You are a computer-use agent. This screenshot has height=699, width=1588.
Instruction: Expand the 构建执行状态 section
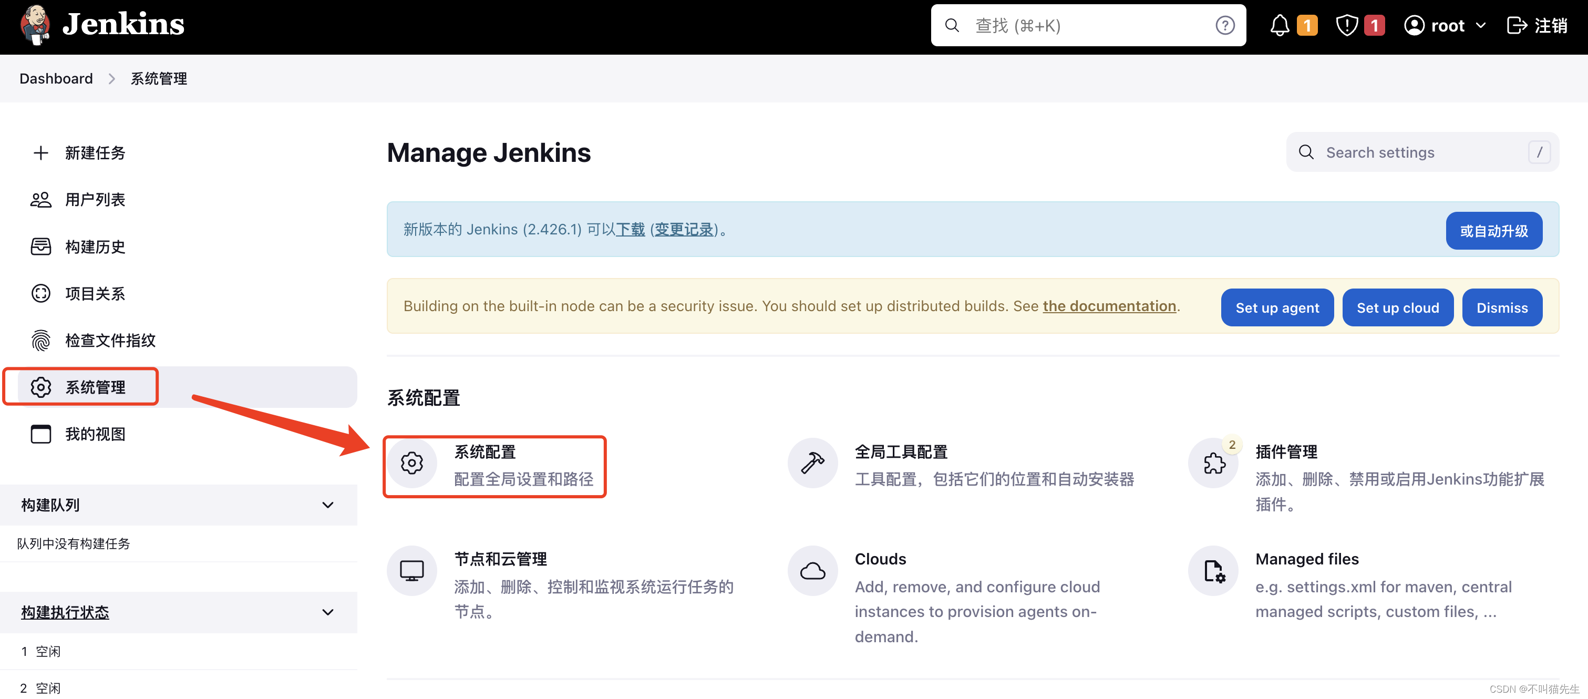tap(332, 610)
